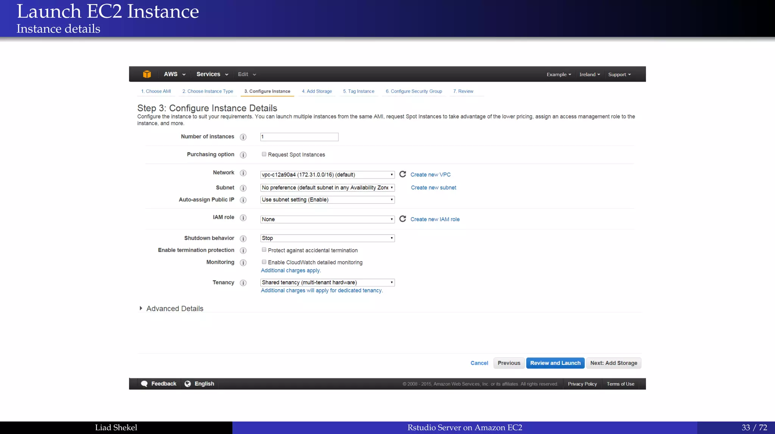Open info icon for Auto-assign Public IP

243,200
